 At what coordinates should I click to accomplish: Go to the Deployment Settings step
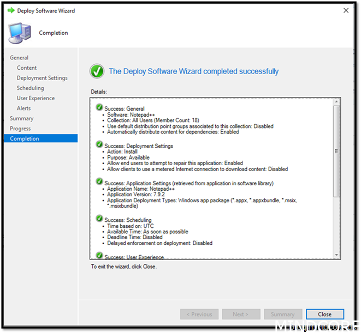42,78
